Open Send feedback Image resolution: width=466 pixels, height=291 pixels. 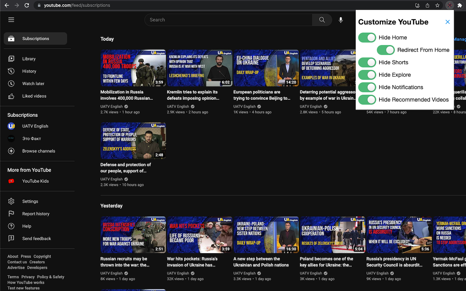coord(36,238)
